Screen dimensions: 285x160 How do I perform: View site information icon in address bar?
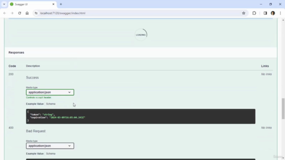(36, 13)
